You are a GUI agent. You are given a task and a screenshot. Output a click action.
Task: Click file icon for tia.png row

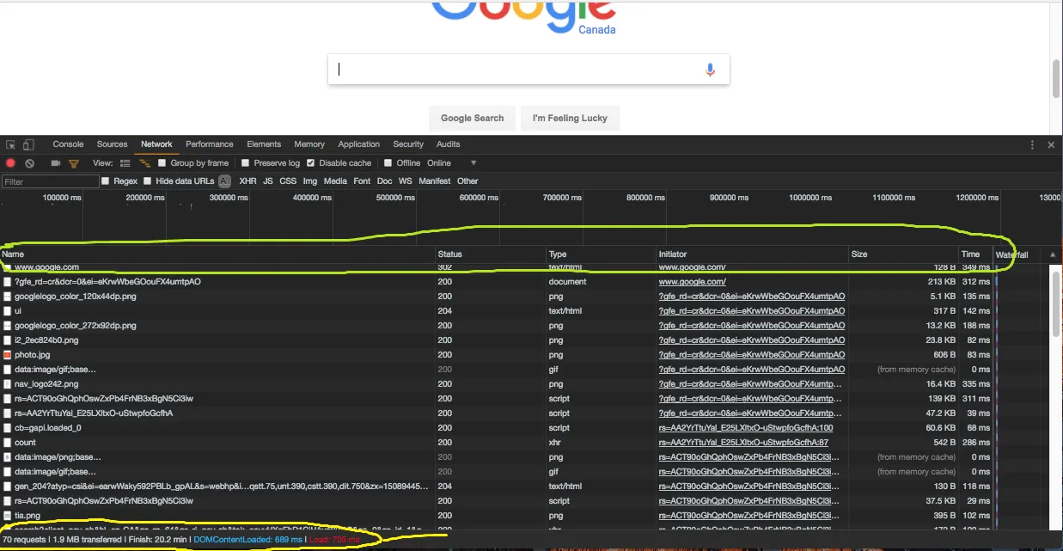[7, 515]
